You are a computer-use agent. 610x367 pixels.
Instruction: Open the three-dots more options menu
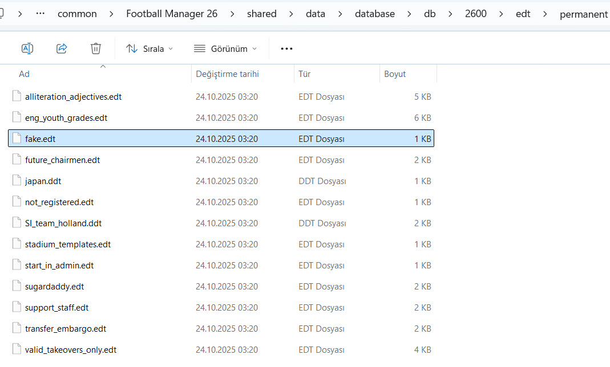coord(286,48)
